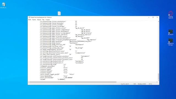This screenshot has width=176, height=99.
Task: Click the horizontal scrollbar thumb
Action: 73,82
